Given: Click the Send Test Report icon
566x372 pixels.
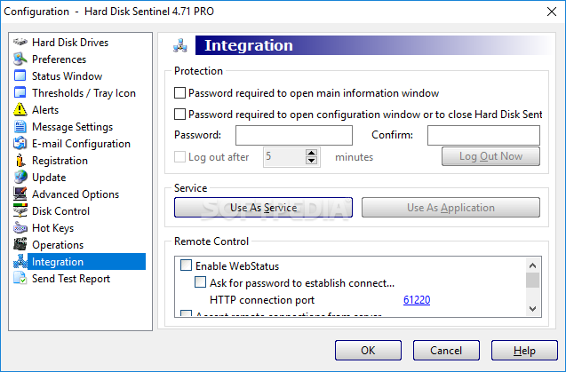Looking at the screenshot, I should click(x=20, y=279).
